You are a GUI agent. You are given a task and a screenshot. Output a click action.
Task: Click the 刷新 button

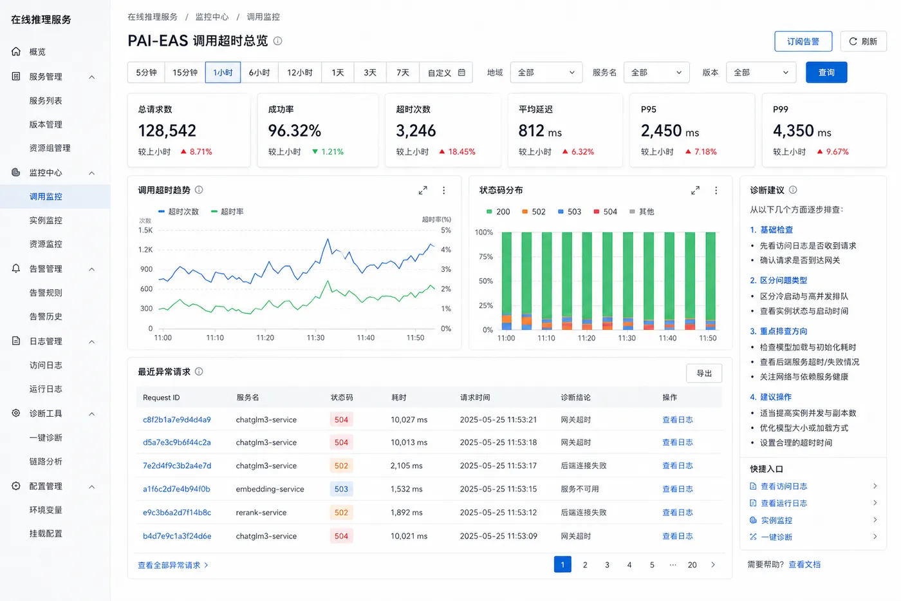(863, 41)
